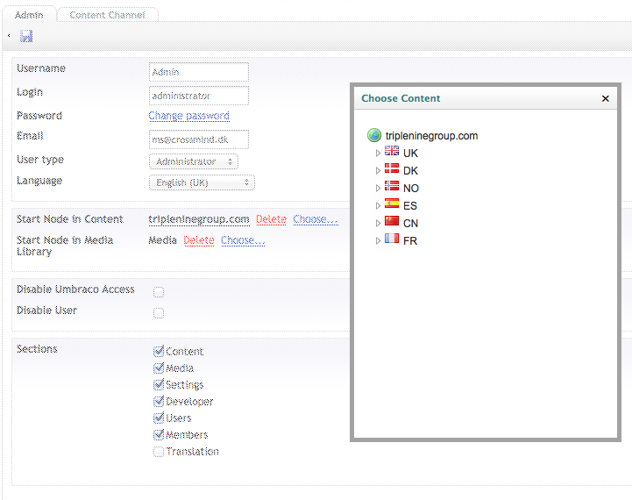Switch to the Content Channel tab

[x=107, y=15]
